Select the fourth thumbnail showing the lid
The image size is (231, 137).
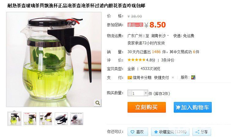(x=61, y=119)
